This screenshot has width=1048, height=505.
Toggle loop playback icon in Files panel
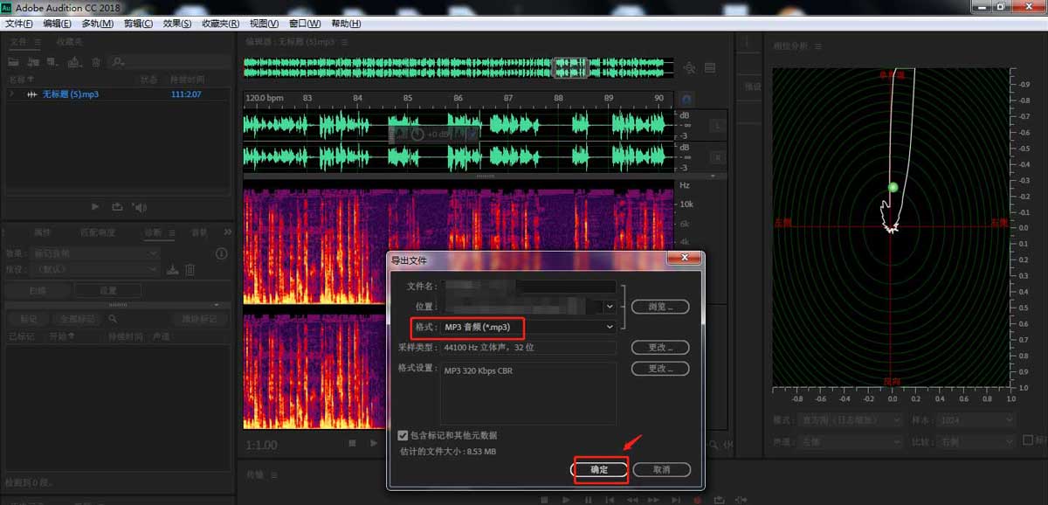point(117,207)
